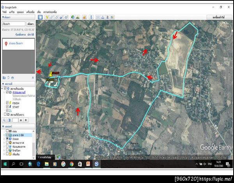The height and width of the screenshot is (183, 234).
Task: Enable the Weather (สภาพอากาศ) layer checkbox
Action: [7, 142]
